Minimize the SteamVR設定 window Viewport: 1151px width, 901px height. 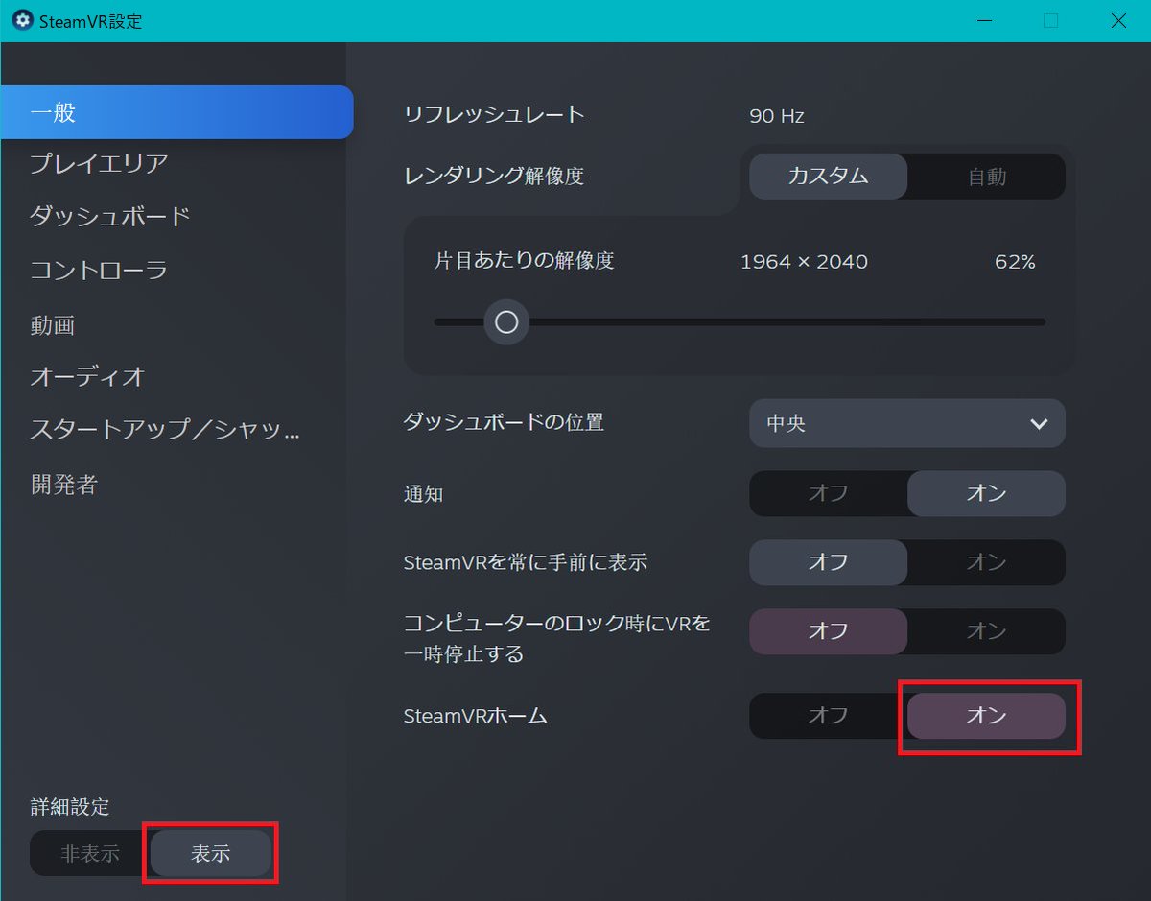click(x=984, y=20)
